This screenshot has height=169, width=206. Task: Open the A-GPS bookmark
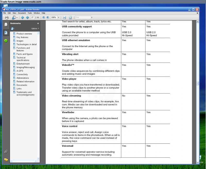(x=20, y=71)
